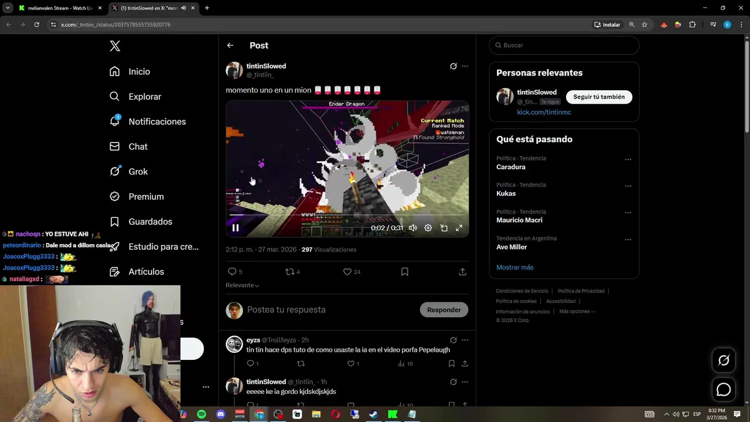Bookmark eyzs's reply
The image size is (750, 422).
[452, 364]
